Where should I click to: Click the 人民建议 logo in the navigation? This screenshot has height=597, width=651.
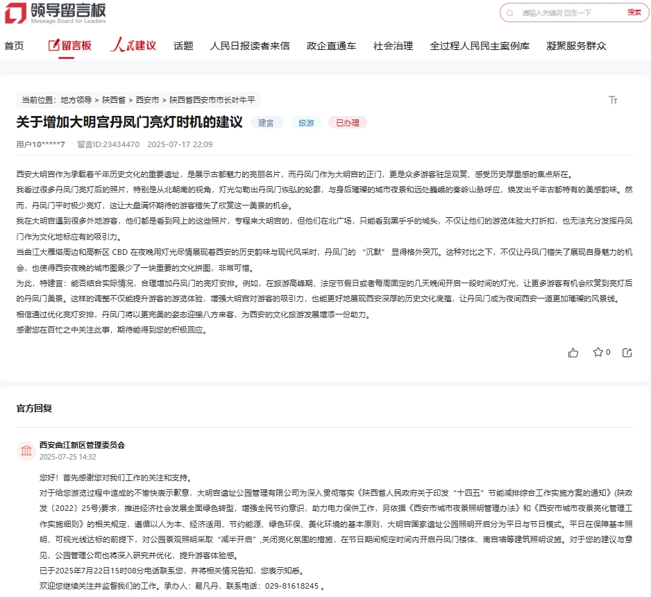click(x=132, y=46)
